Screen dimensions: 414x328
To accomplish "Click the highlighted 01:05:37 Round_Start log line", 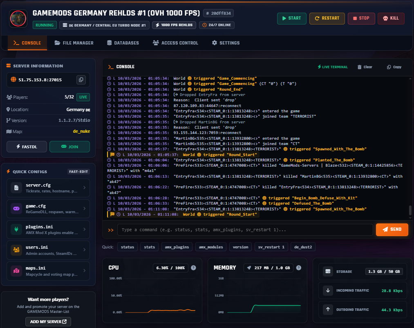I will [183, 155].
